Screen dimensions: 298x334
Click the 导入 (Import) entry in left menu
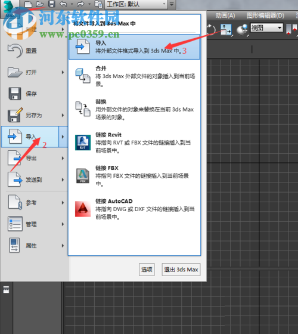30,137
